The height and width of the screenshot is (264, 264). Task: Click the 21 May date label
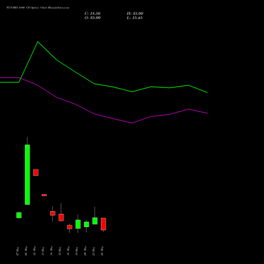(93, 251)
